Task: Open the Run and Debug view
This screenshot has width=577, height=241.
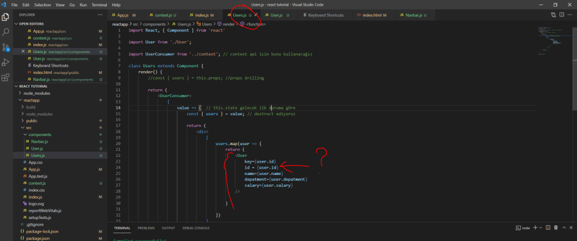Action: (x=6, y=62)
